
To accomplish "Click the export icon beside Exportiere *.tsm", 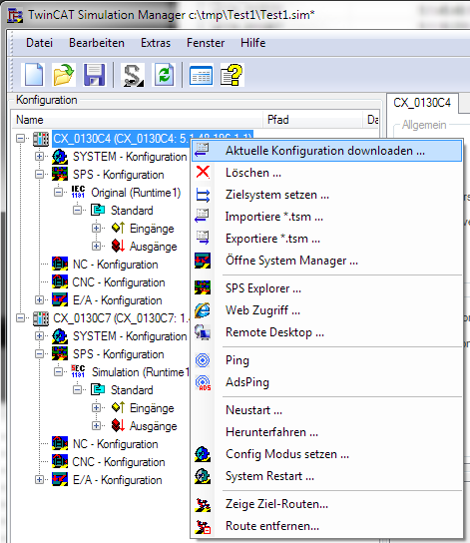I will pos(203,238).
